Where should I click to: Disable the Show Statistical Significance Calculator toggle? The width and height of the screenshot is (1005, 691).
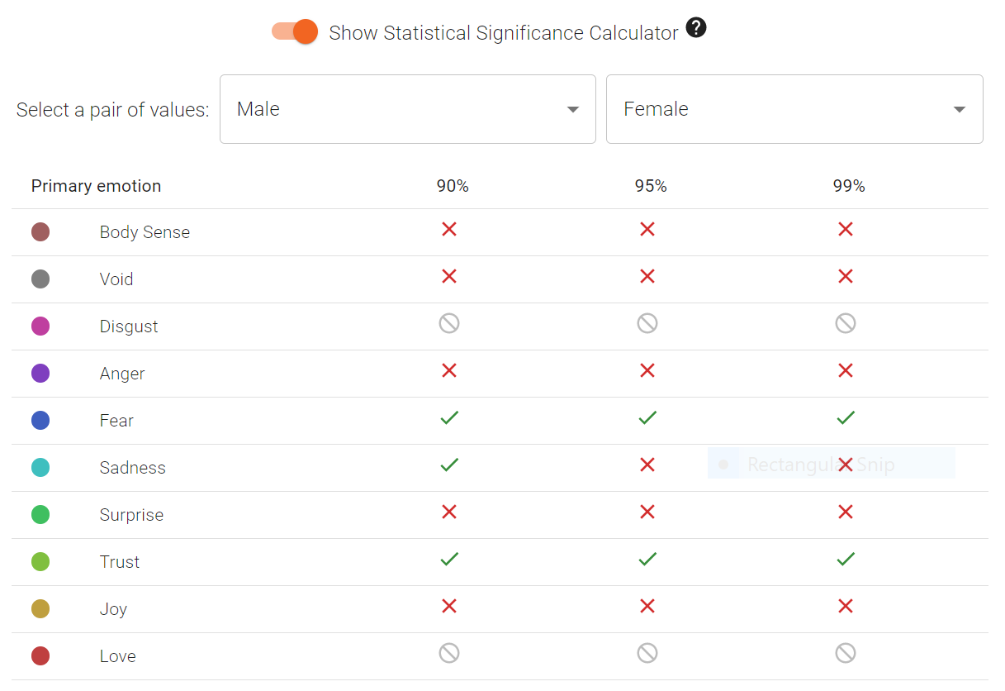pos(294,31)
